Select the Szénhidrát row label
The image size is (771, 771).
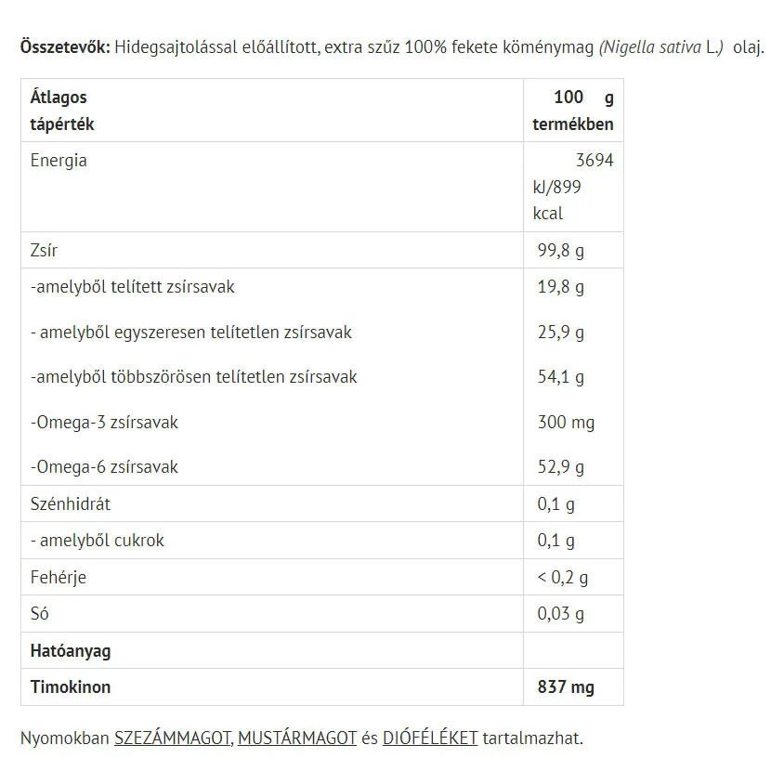(71, 504)
